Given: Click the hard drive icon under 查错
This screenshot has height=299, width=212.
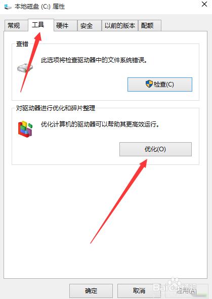Looking at the screenshot, I should click(x=25, y=68).
